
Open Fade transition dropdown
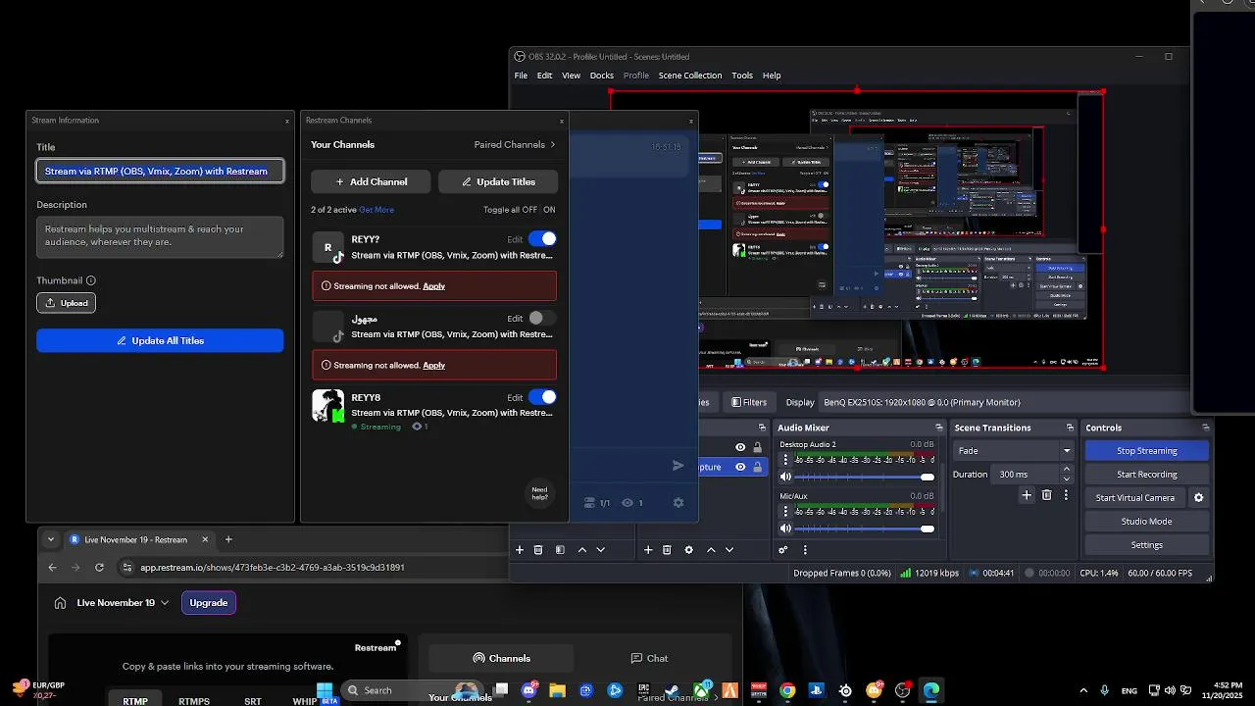coord(1014,451)
